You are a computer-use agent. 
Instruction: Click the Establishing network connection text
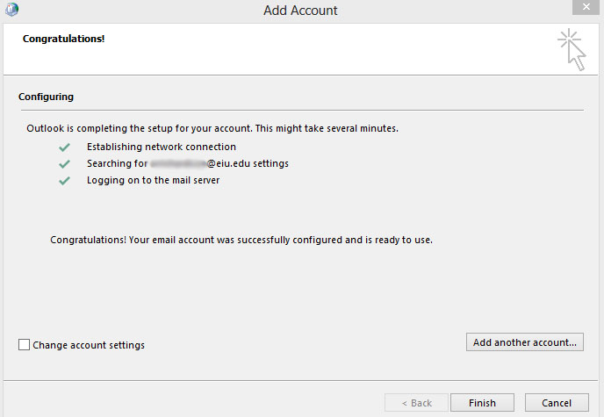(161, 147)
